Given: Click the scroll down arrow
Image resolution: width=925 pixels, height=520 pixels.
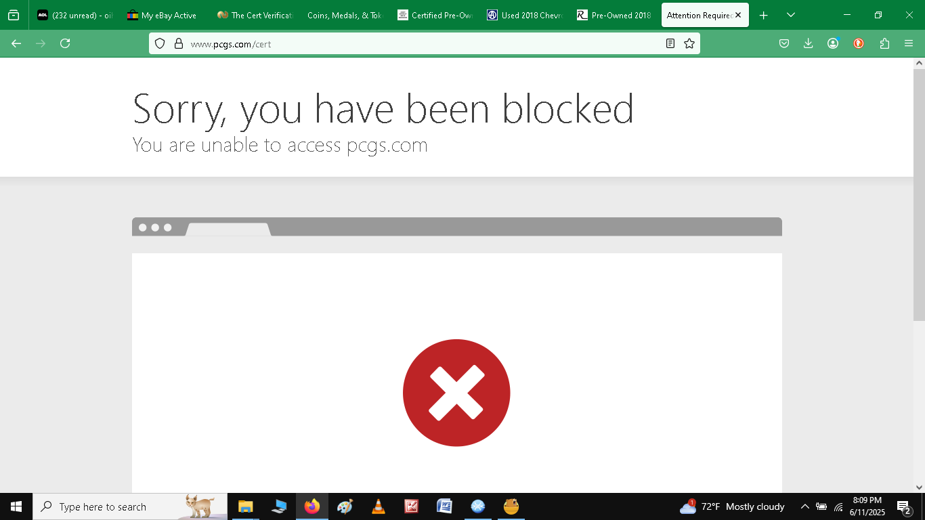Looking at the screenshot, I should pos(919,487).
